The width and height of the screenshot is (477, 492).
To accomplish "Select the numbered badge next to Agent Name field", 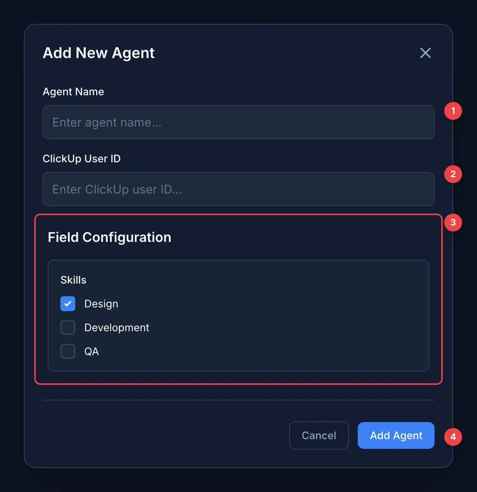I will pos(453,111).
